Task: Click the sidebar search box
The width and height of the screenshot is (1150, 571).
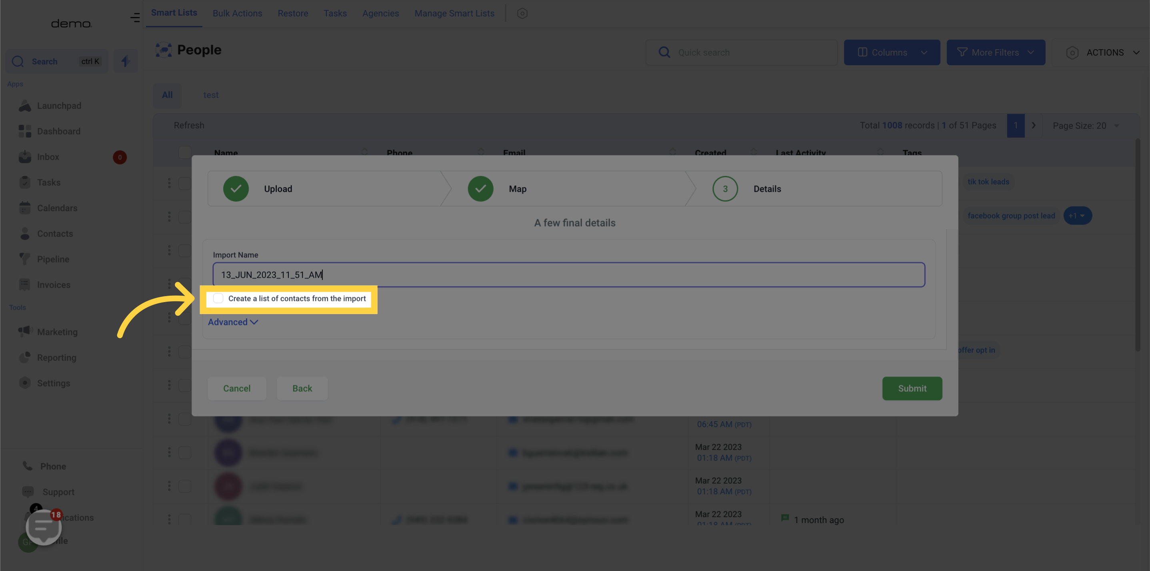Action: pos(57,61)
